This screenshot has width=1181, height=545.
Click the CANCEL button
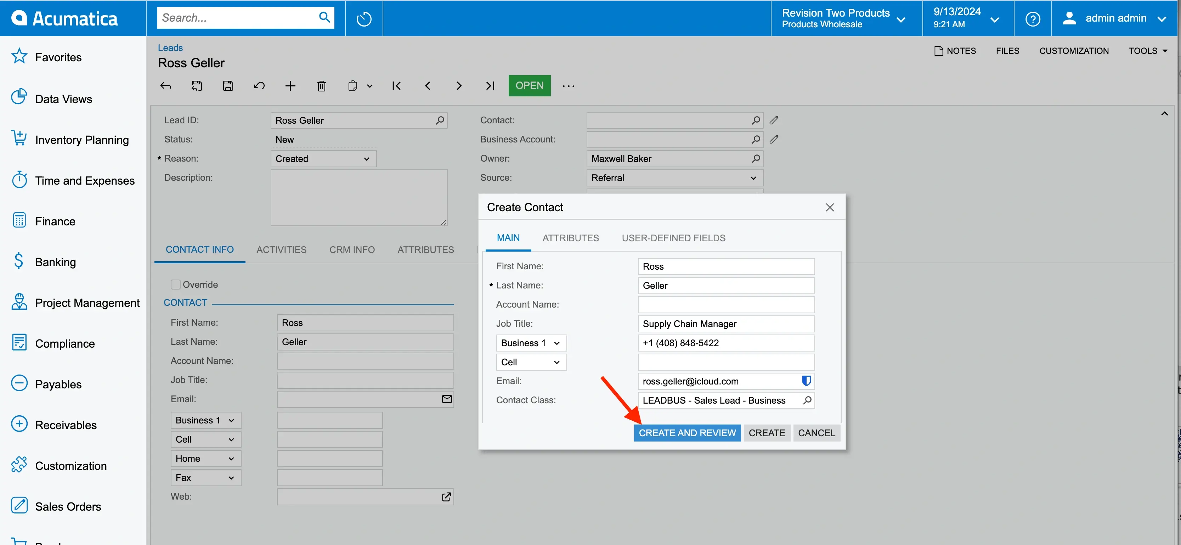point(816,433)
